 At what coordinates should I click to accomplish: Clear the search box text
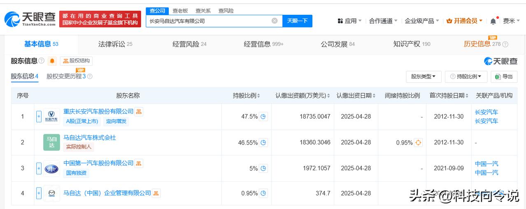275,21
